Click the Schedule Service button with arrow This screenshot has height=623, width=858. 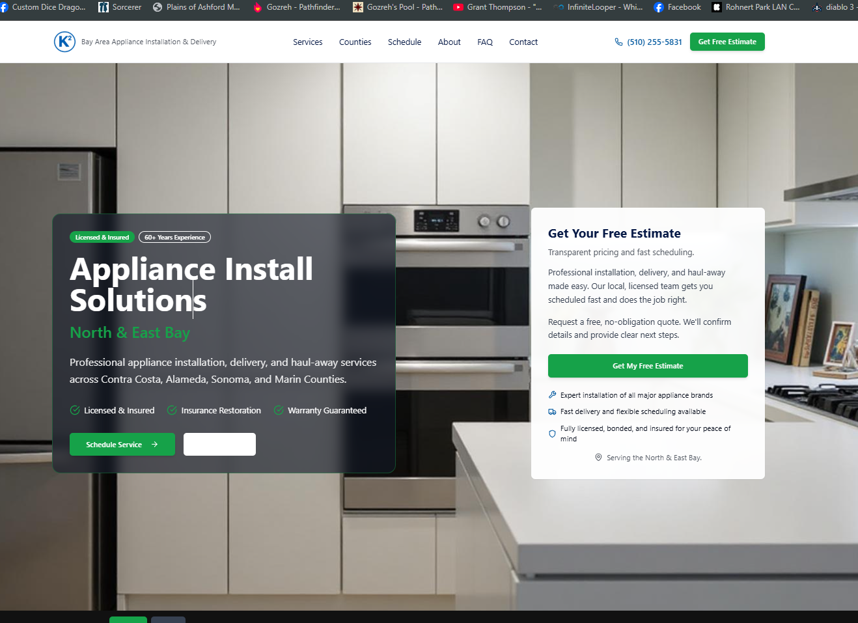[x=122, y=444]
